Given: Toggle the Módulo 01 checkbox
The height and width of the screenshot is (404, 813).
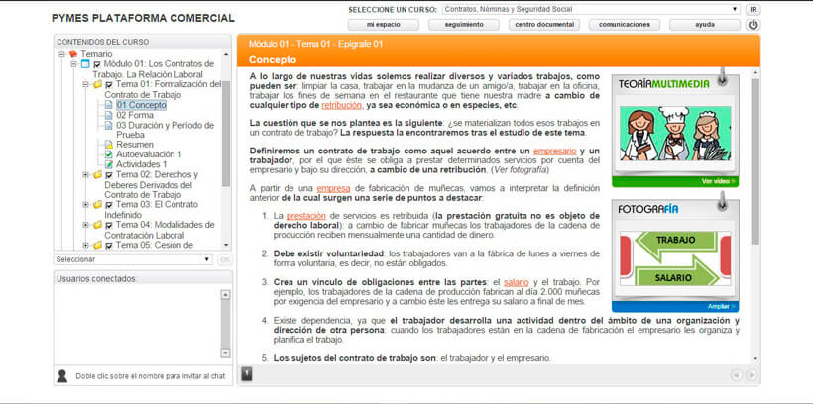Looking at the screenshot, I should pyautogui.click(x=97, y=64).
